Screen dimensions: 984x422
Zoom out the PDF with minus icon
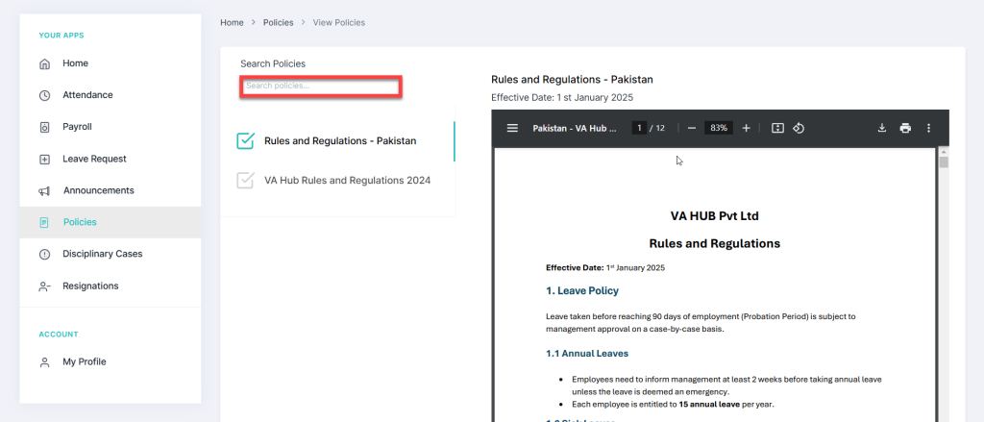tap(692, 128)
